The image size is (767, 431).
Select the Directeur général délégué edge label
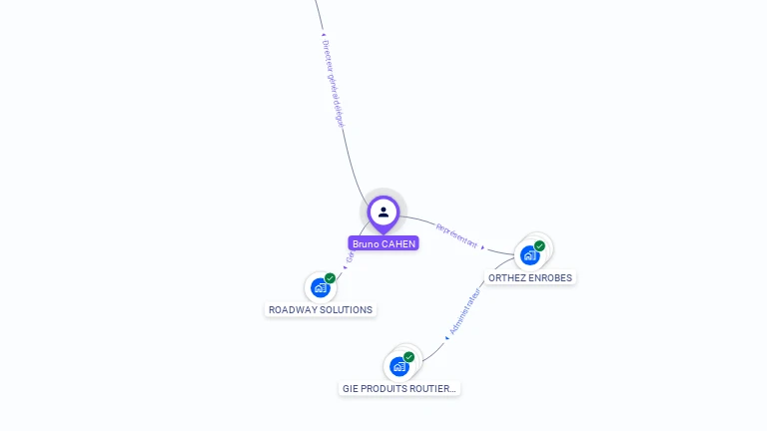coord(334,84)
